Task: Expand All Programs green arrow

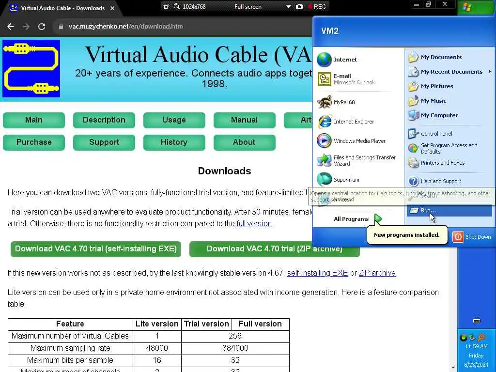Action: pyautogui.click(x=378, y=218)
